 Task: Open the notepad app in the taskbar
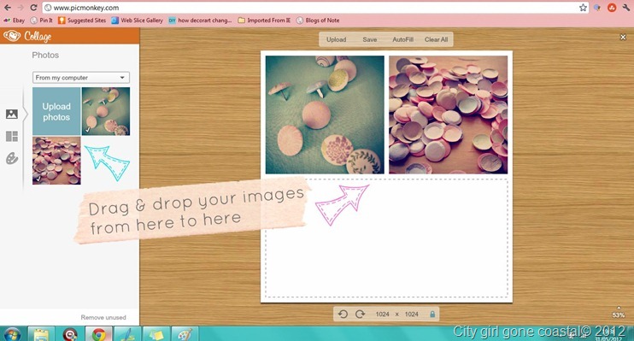click(41, 334)
